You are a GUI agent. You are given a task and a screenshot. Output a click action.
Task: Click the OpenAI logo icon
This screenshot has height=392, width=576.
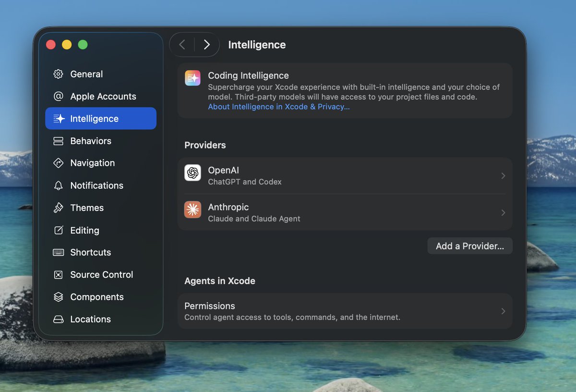(x=192, y=173)
